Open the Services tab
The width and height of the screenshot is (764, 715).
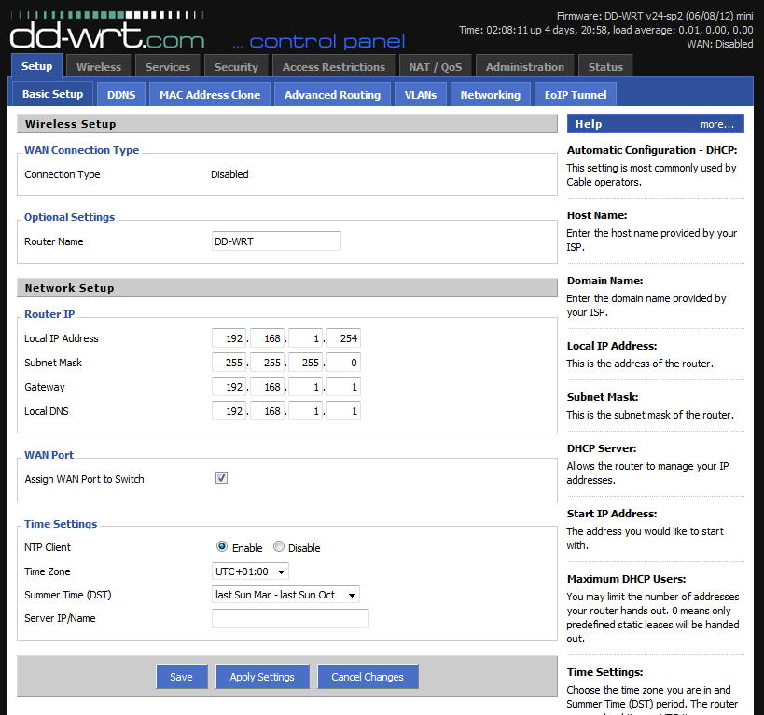tap(168, 67)
